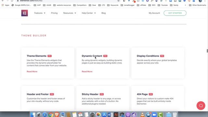This screenshot has width=208, height=117.
Task: Open the Google SERPs Extractor bookmark
Action: pyautogui.click(x=21, y=5)
